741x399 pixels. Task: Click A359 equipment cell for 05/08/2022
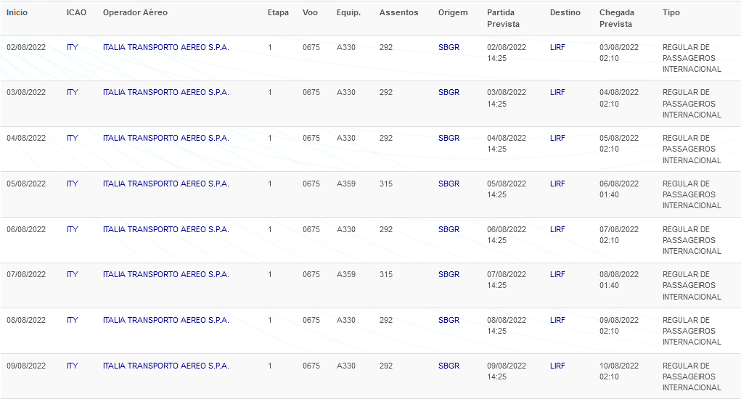click(346, 184)
